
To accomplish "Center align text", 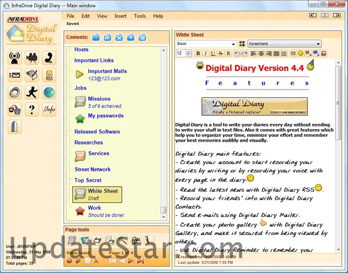I will [261, 53].
